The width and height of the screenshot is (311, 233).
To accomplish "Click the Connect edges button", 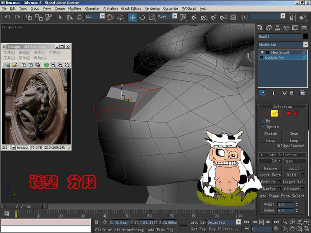I will 291,189.
